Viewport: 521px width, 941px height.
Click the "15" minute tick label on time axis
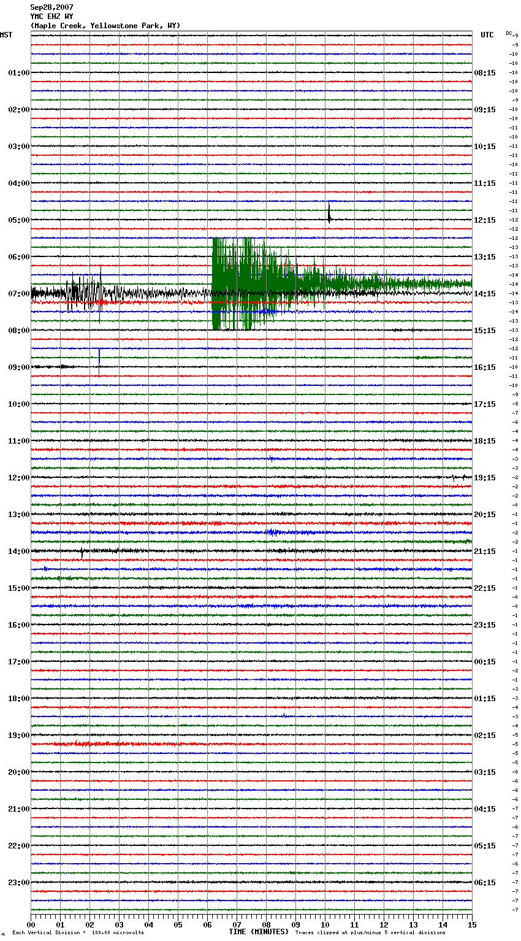tap(472, 924)
